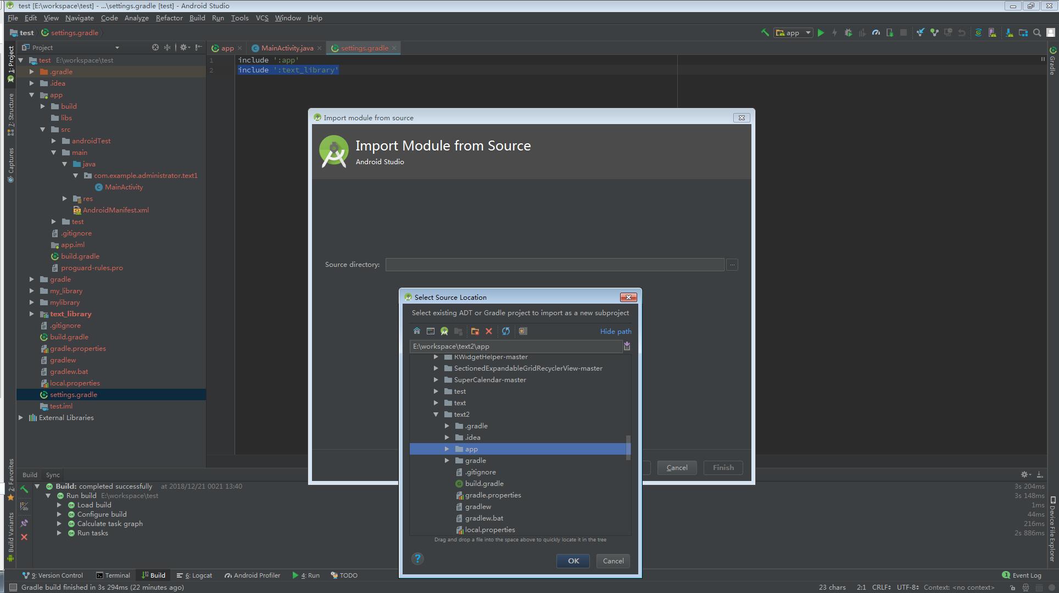The image size is (1059, 593).
Task: Open the app run configuration dropdown
Action: [x=793, y=33]
